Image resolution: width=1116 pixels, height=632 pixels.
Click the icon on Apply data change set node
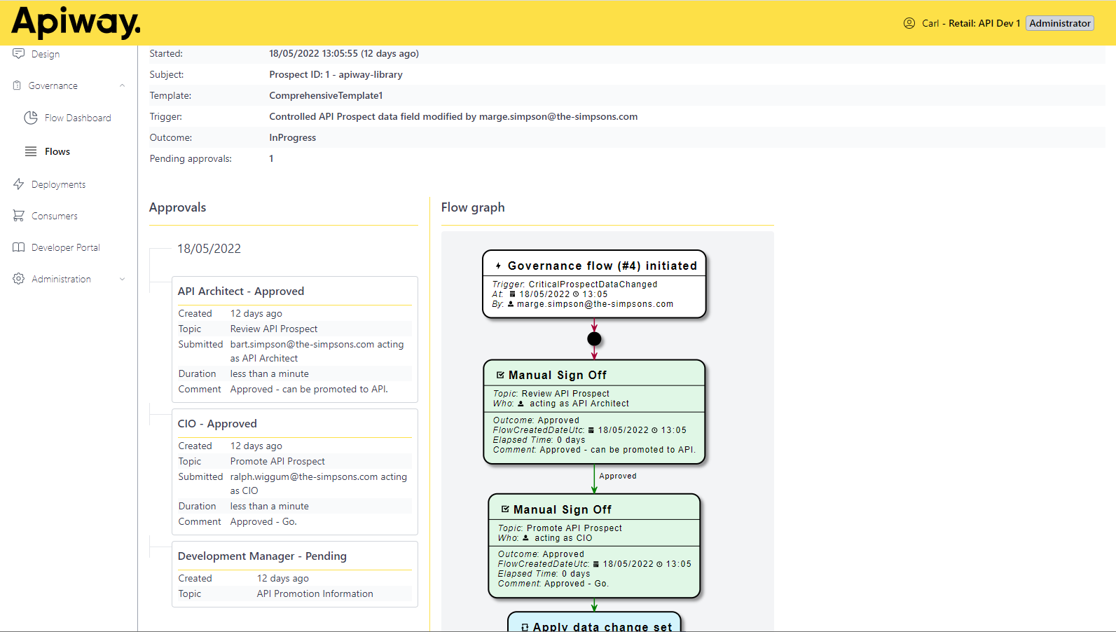(x=525, y=627)
